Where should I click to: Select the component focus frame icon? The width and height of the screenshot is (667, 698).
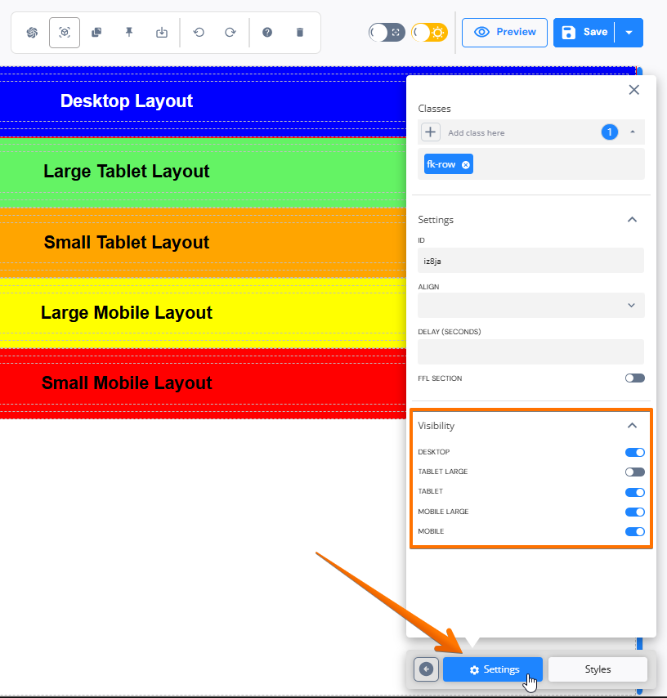point(65,33)
